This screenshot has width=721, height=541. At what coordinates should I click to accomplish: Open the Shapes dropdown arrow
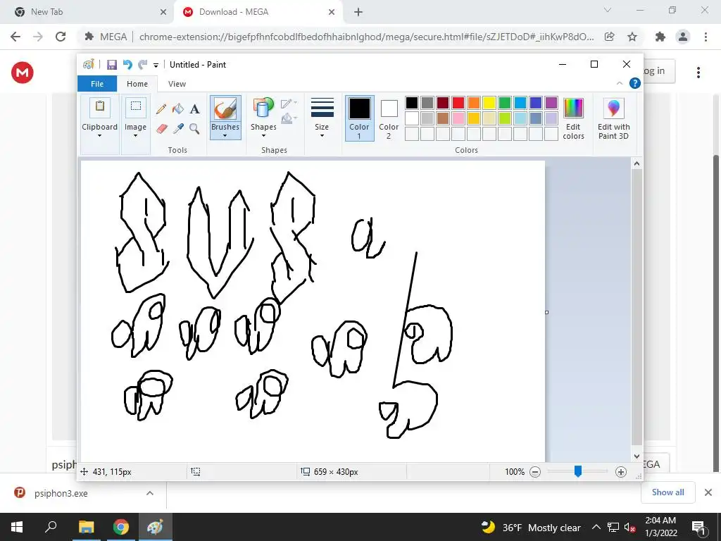pos(263,136)
